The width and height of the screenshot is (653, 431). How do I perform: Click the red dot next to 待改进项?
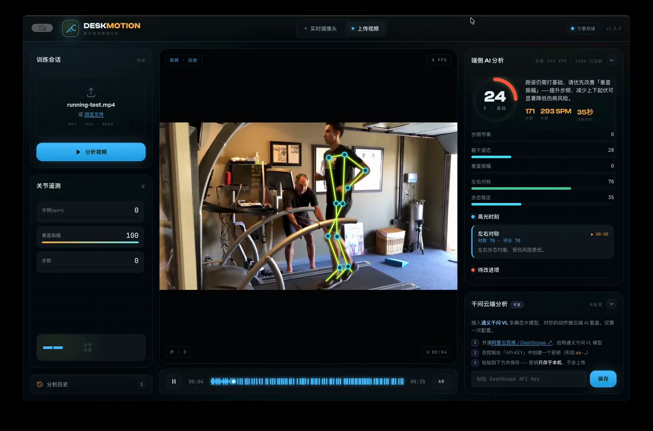(473, 270)
